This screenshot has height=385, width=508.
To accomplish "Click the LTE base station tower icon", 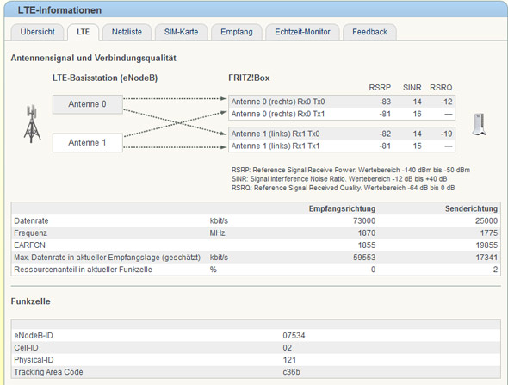I will pyautogui.click(x=32, y=123).
